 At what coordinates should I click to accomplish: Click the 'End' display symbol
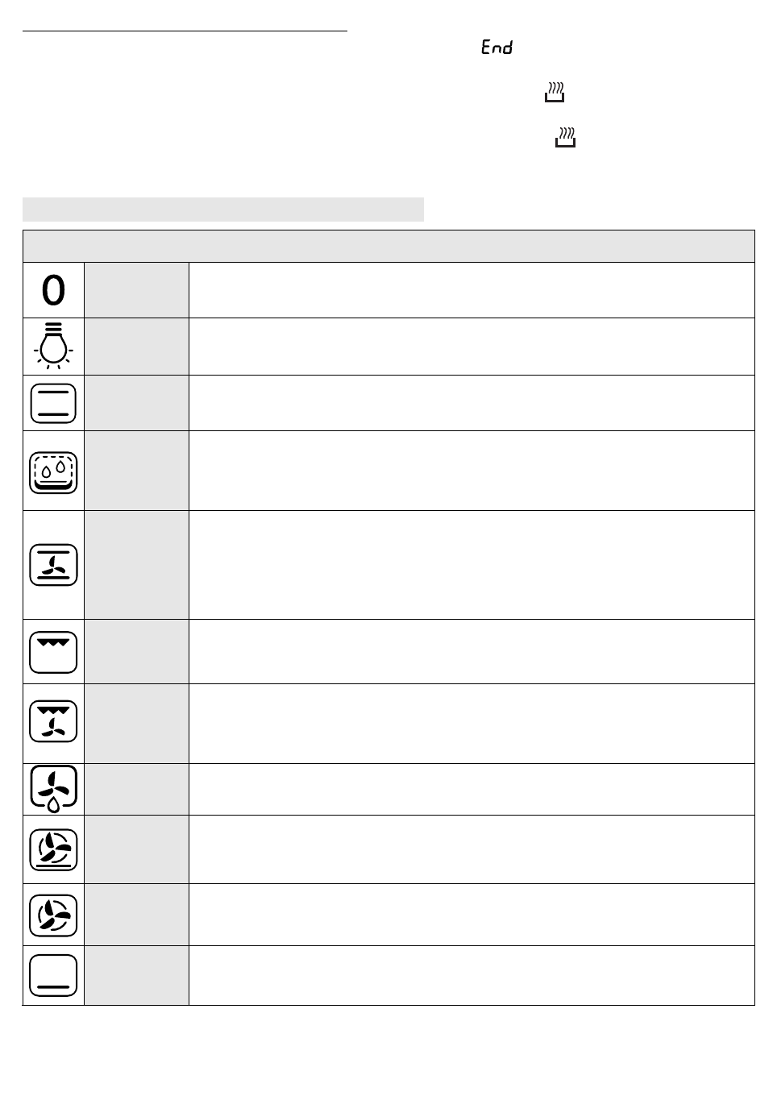coord(497,48)
